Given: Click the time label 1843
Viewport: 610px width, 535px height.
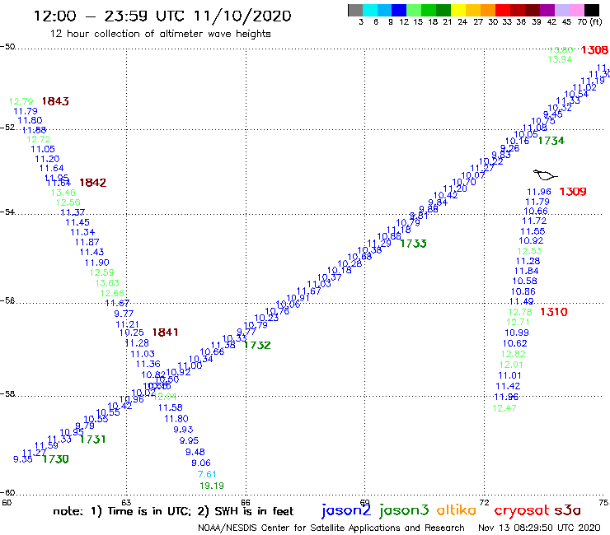Looking at the screenshot, I should coord(55,101).
